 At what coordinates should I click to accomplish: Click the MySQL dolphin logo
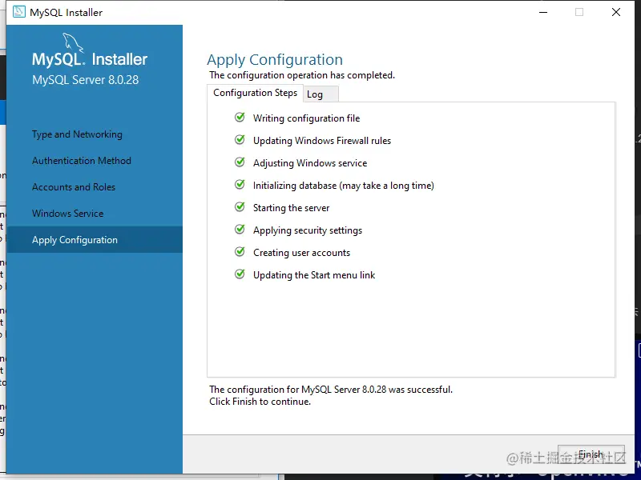coord(73,42)
